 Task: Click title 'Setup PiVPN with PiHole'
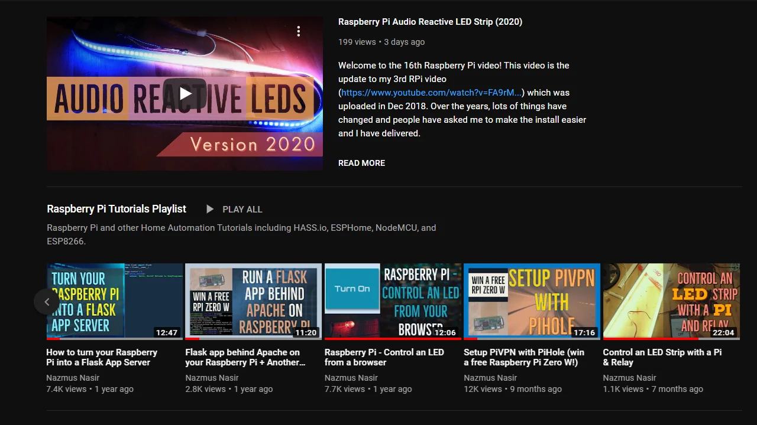click(523, 357)
